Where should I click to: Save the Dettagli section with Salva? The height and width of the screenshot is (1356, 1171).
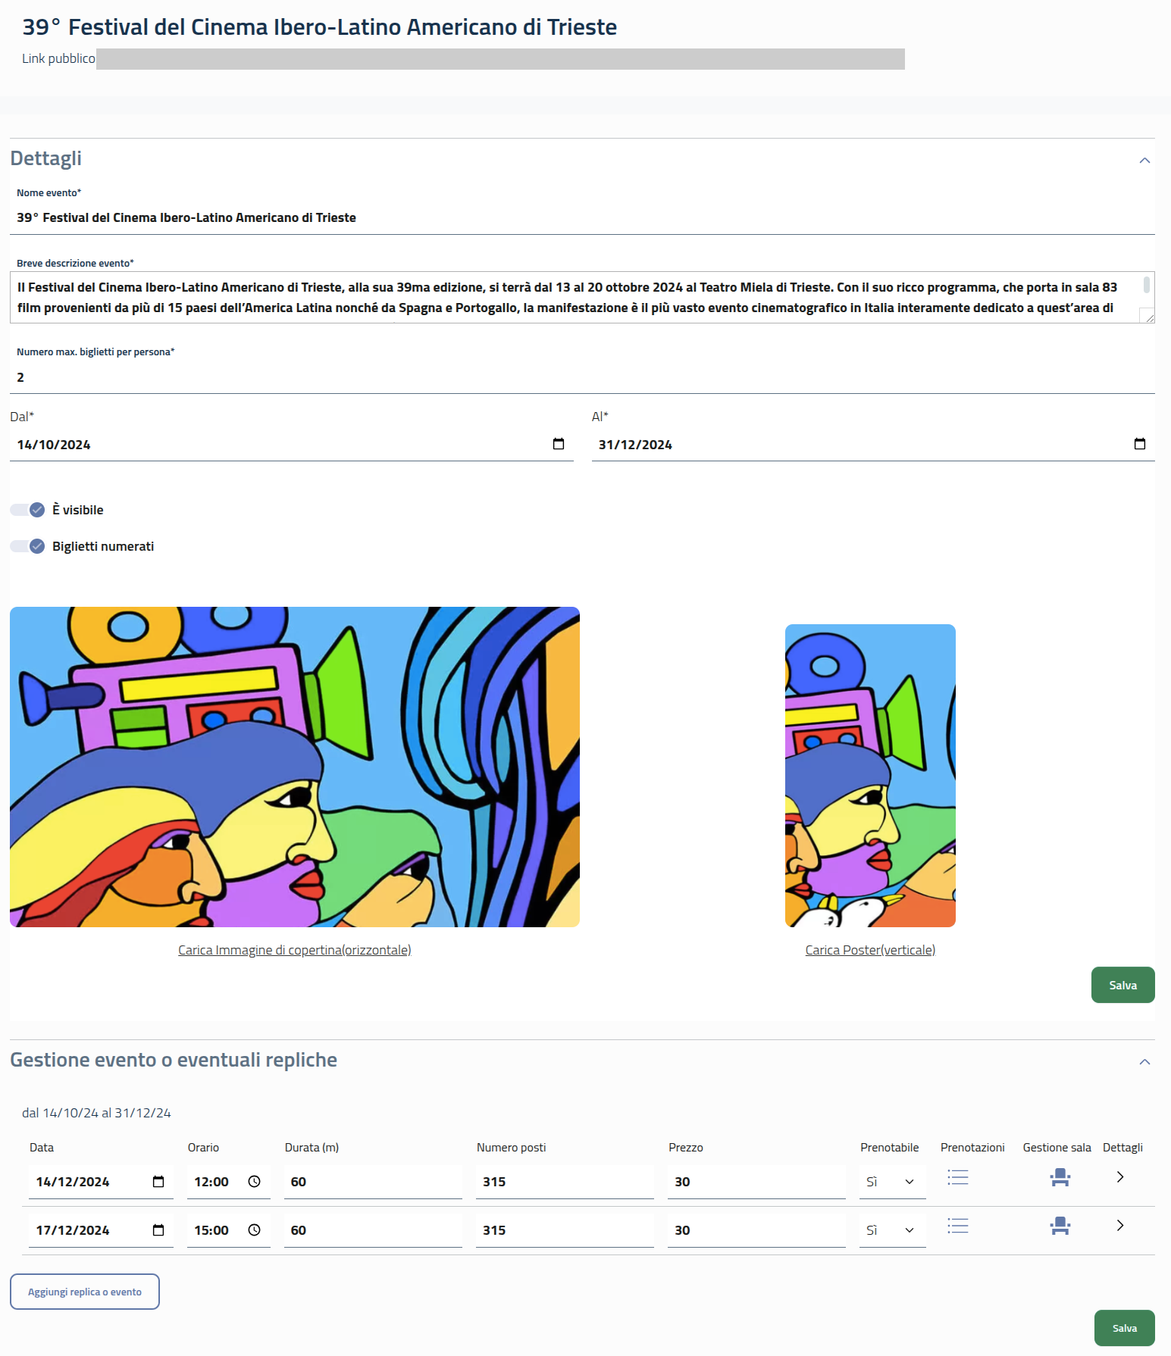(x=1122, y=985)
